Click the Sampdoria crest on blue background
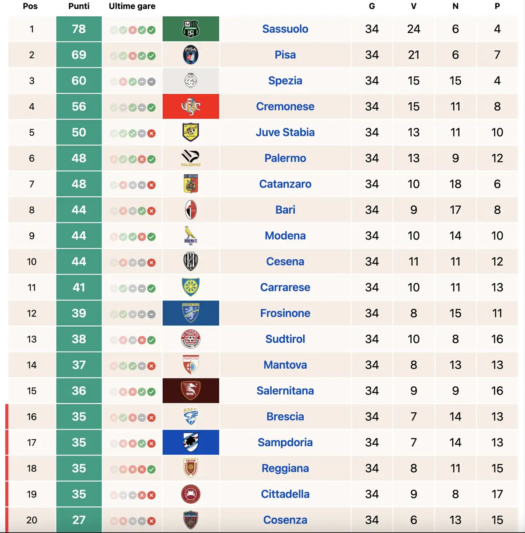The width and height of the screenshot is (525, 533). (x=191, y=442)
